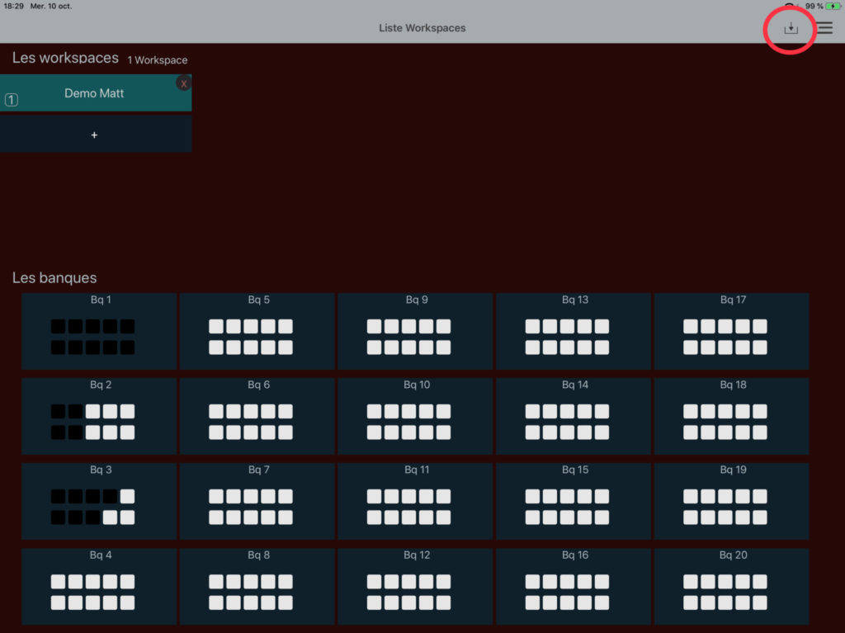Image resolution: width=845 pixels, height=633 pixels.
Task: Pick bank Bq 9
Action: [415, 331]
